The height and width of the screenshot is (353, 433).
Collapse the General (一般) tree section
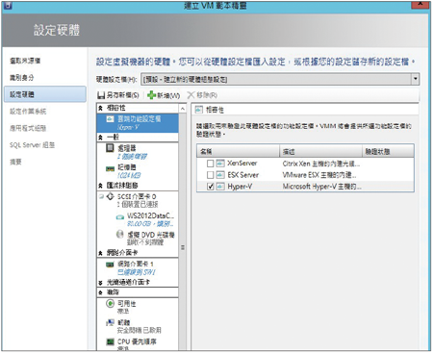tap(100, 138)
